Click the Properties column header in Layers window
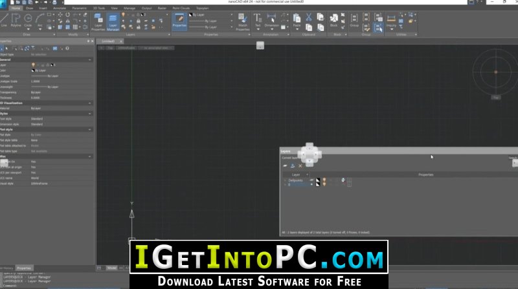The image size is (518, 289). (426, 175)
